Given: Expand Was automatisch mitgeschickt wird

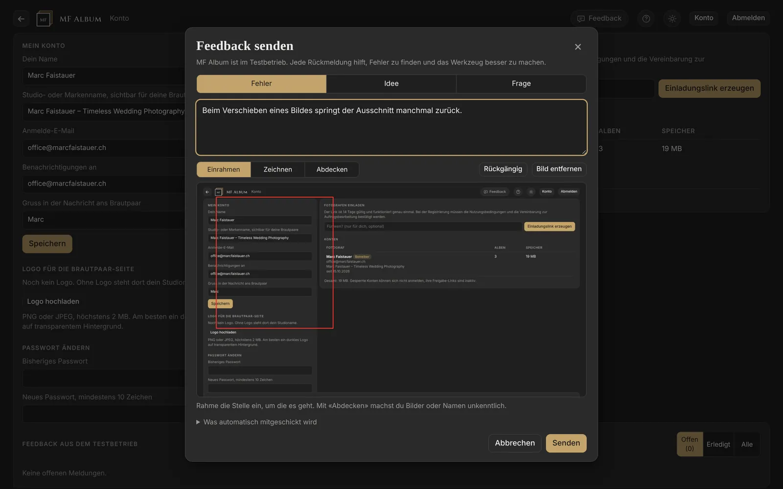Looking at the screenshot, I should click(x=256, y=422).
